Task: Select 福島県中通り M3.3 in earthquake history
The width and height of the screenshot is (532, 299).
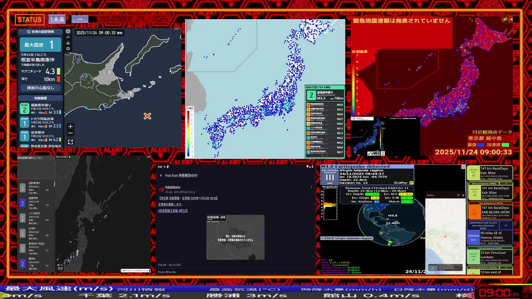Action: coord(41,109)
